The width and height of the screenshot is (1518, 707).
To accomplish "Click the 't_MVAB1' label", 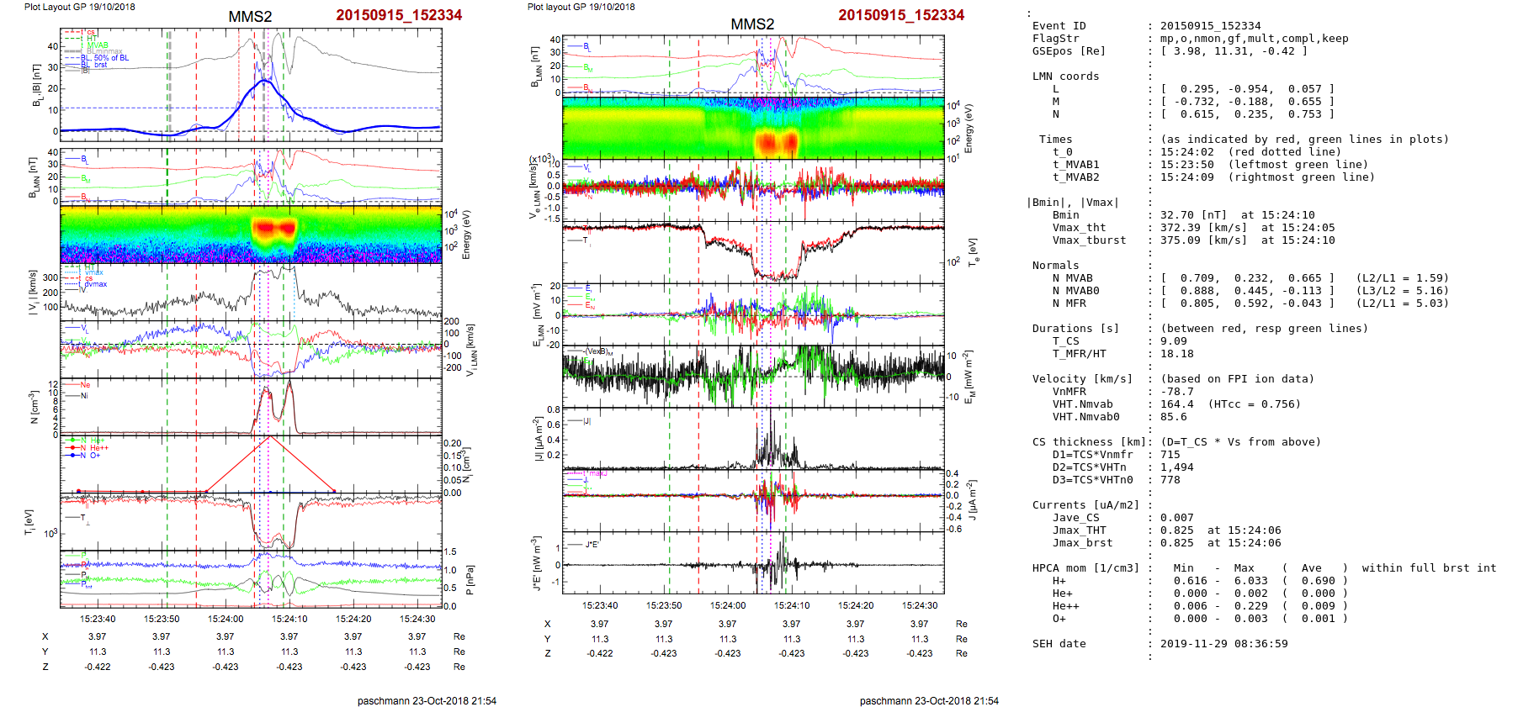I will tap(1076, 165).
